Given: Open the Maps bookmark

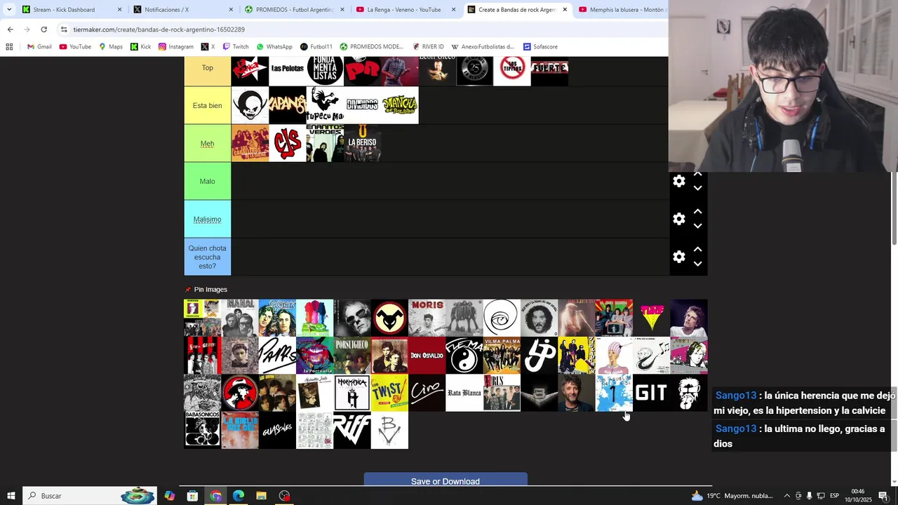Looking at the screenshot, I should click(x=111, y=47).
